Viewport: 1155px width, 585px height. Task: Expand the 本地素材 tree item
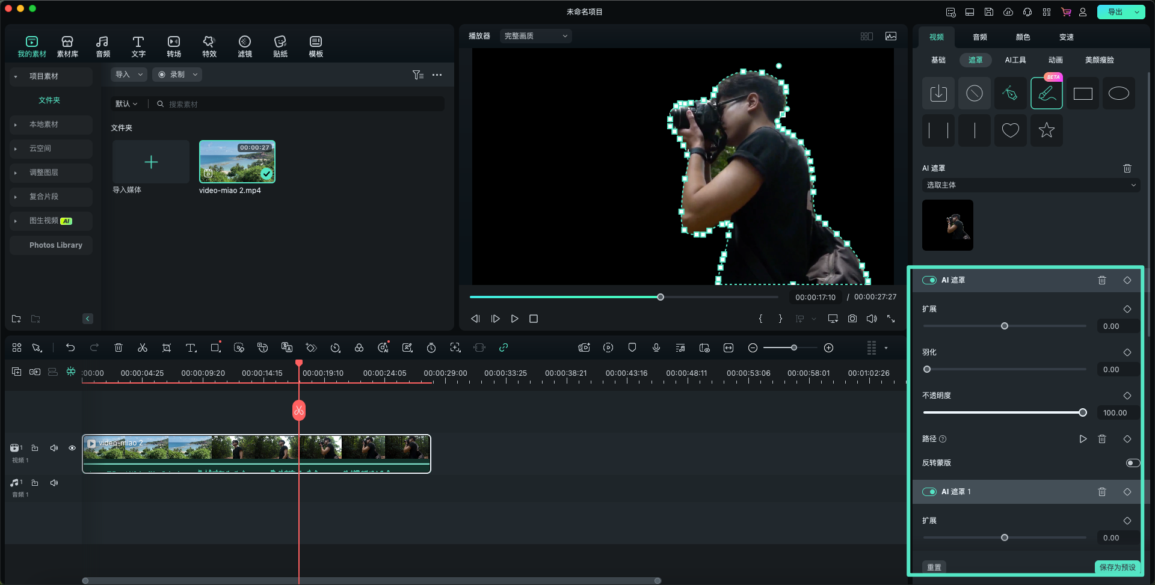click(x=16, y=124)
